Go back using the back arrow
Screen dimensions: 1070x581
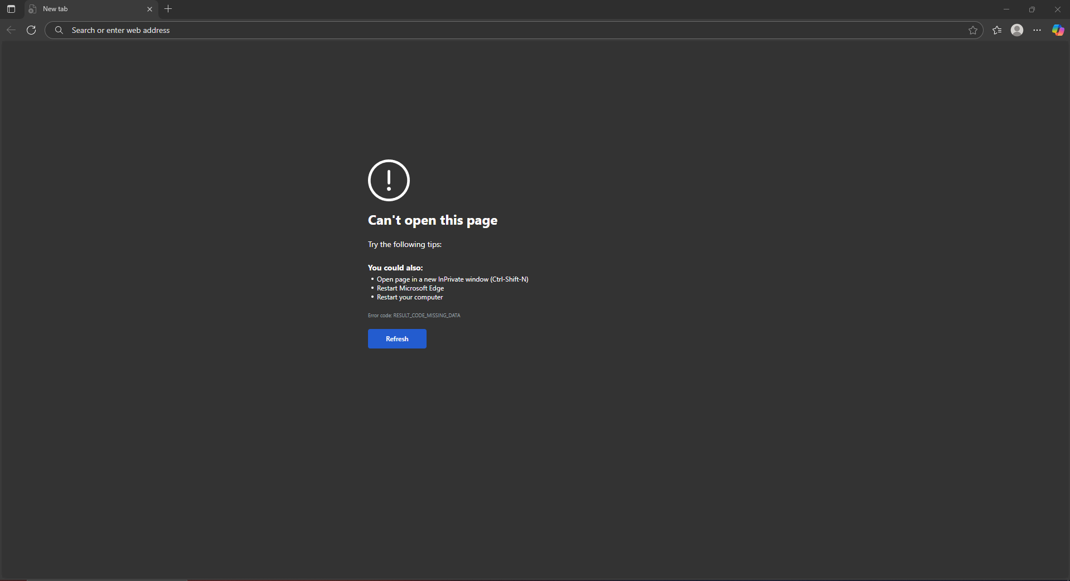(11, 30)
